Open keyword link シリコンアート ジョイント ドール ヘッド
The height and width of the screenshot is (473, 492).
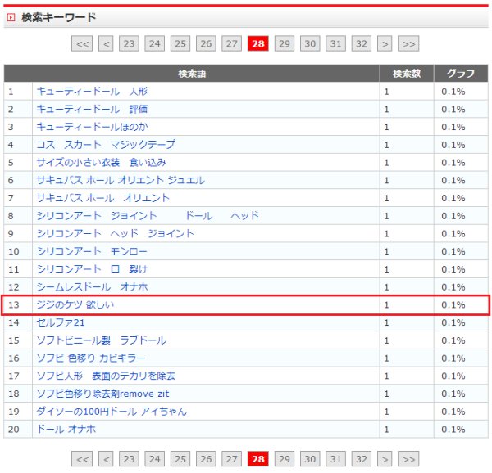point(148,216)
